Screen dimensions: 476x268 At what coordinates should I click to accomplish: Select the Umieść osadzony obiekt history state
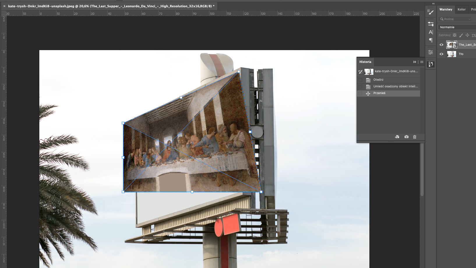tap(389, 87)
